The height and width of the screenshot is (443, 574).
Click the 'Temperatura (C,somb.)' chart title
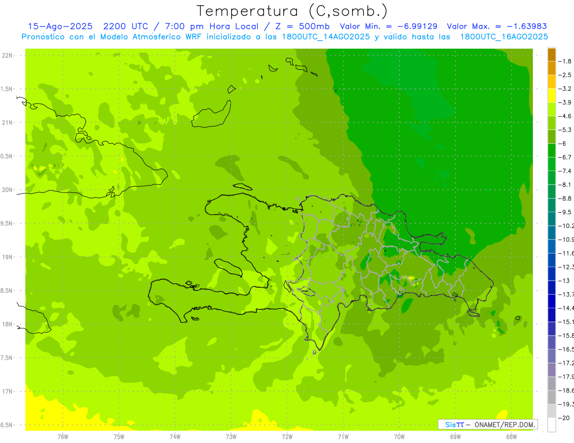tap(292, 11)
